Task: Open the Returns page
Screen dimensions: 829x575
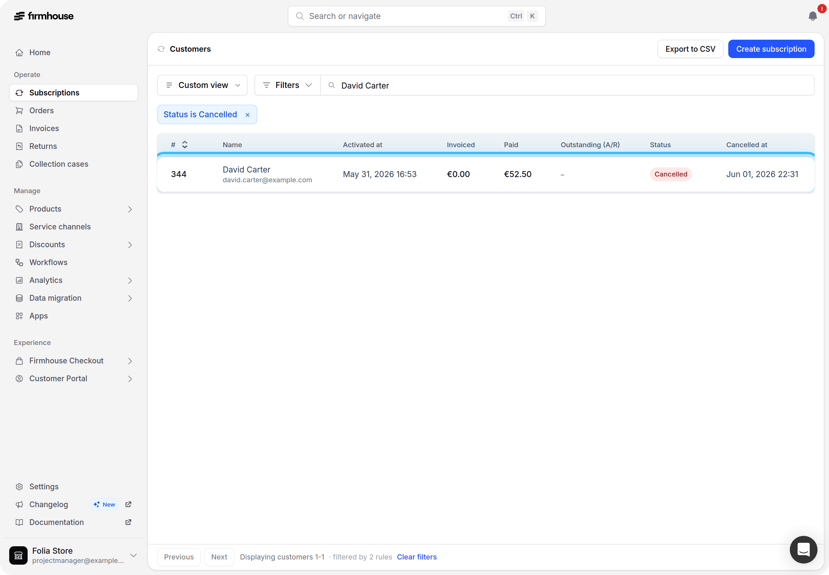Action: coord(74,146)
